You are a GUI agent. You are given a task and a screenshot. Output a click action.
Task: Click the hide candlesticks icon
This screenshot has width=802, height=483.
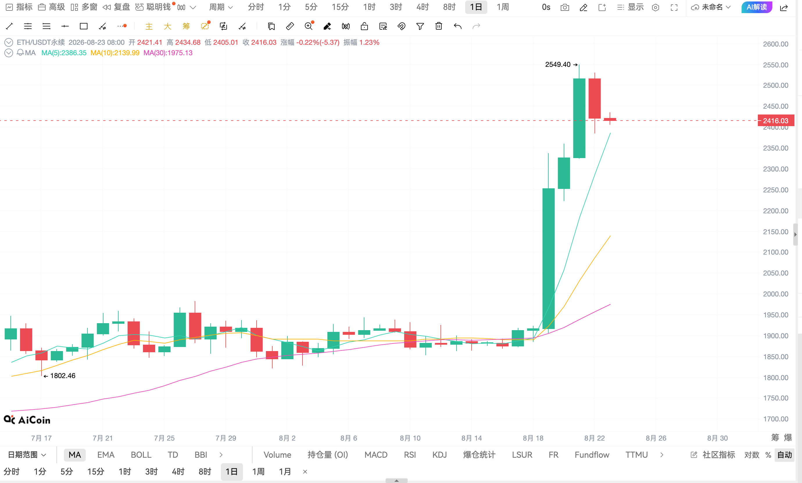(346, 26)
